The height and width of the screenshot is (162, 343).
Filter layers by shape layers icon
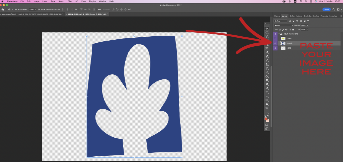[x=301, y=21]
